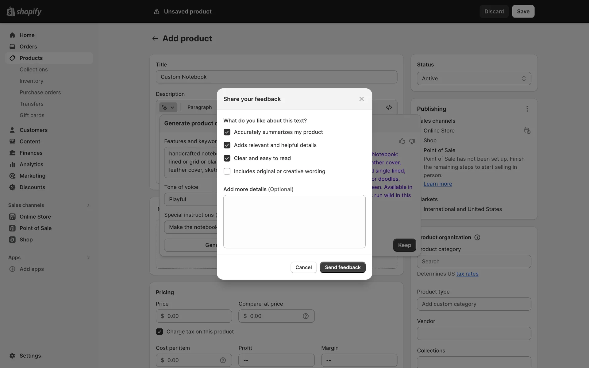Expand the Apps section chevron
589x368 pixels.
(88, 258)
